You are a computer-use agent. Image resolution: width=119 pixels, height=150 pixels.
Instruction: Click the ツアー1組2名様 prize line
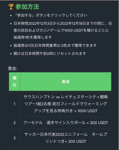66,104
